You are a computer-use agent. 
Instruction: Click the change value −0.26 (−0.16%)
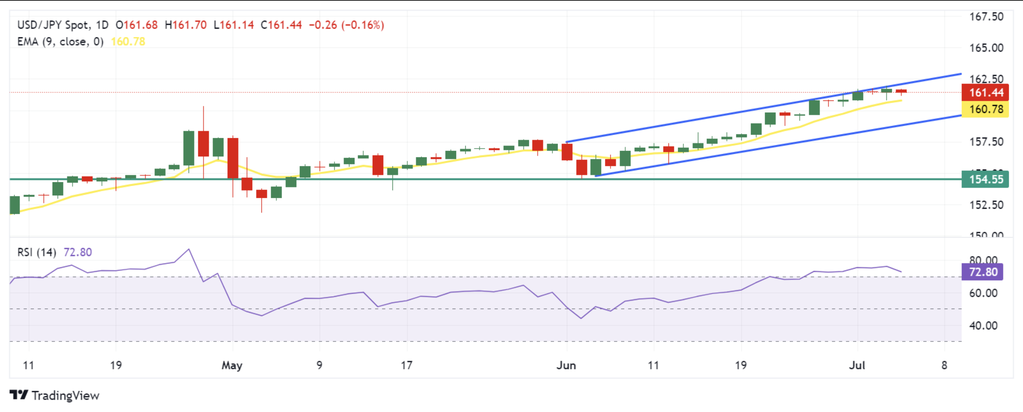point(346,25)
